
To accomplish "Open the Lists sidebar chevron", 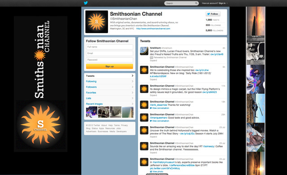I will click(132, 98).
